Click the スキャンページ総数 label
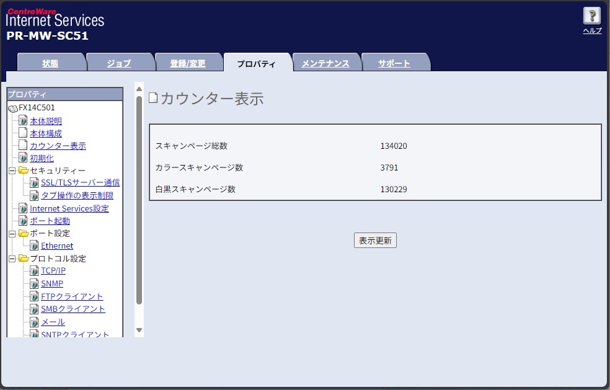Screen dimensions: 610x390 (x=192, y=146)
